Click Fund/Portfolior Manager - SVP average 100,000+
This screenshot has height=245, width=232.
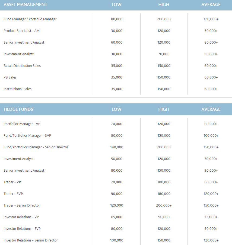211,135
